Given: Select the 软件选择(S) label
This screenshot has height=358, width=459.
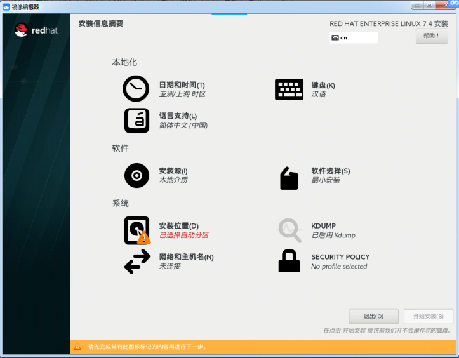Looking at the screenshot, I should pyautogui.click(x=330, y=171).
